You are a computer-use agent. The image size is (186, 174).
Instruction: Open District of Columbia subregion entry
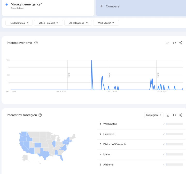point(115,144)
